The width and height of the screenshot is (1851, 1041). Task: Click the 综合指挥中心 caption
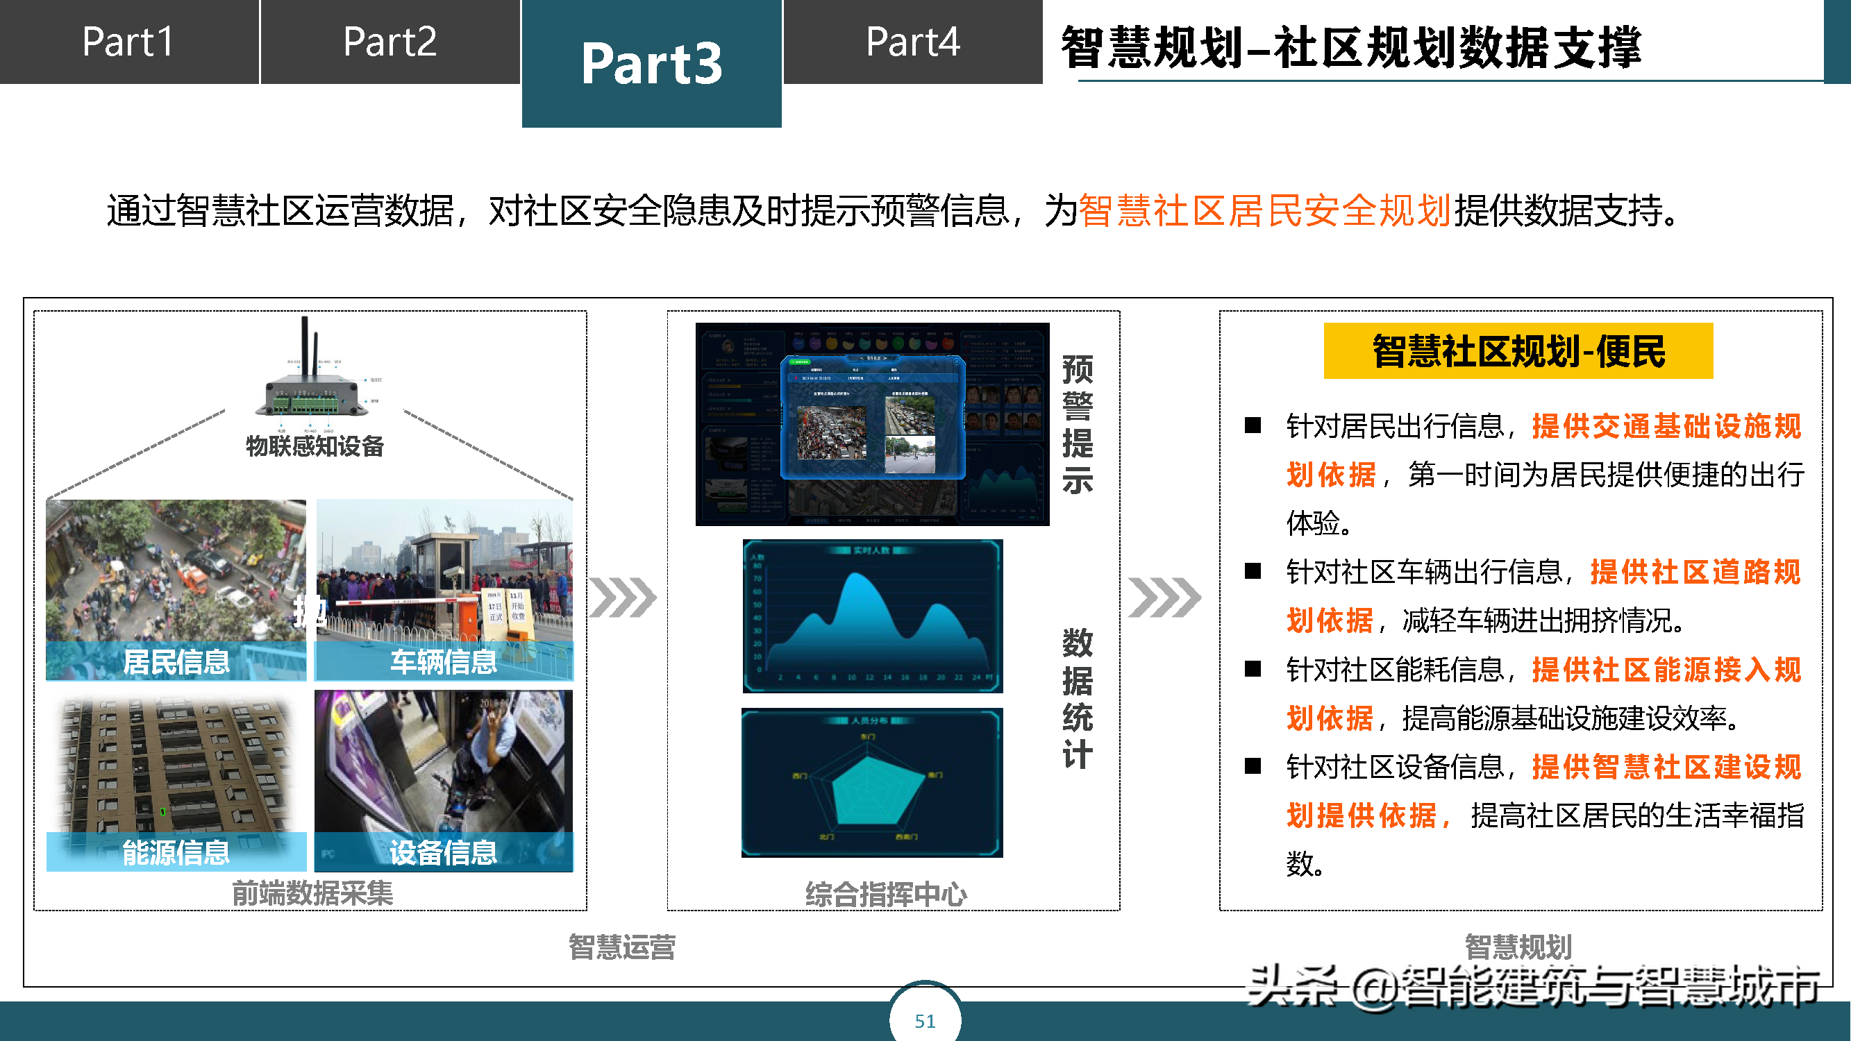[886, 895]
